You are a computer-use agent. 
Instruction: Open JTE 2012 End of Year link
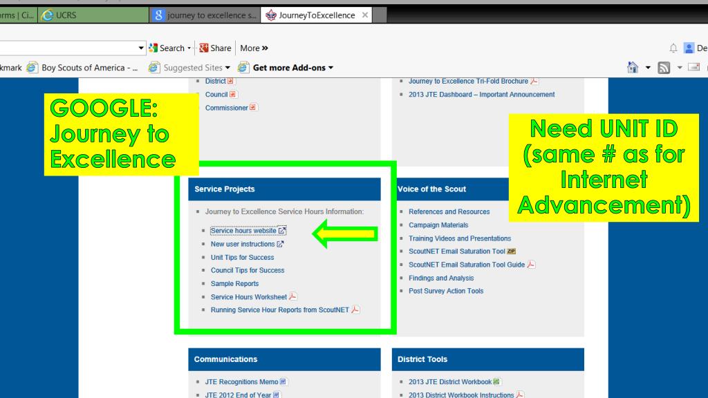pos(242,395)
